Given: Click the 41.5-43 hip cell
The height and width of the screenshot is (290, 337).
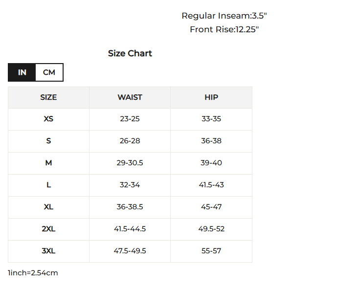Looking at the screenshot, I should pos(211,185).
